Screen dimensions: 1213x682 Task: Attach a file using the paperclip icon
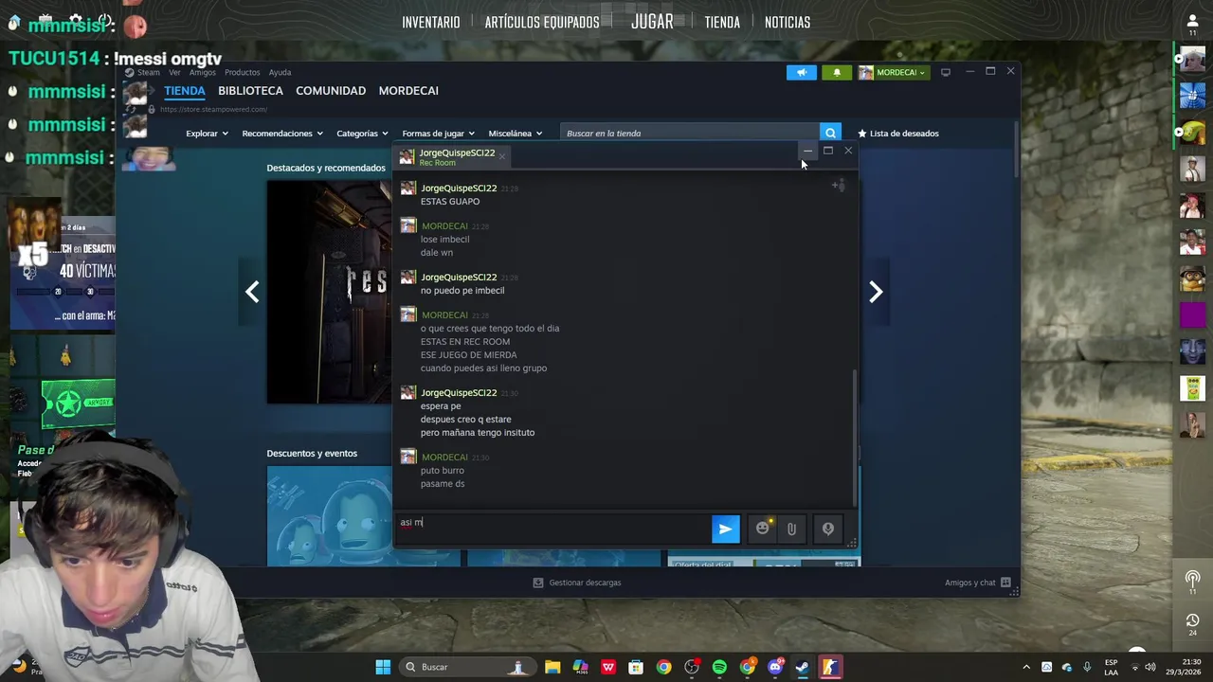pos(791,529)
